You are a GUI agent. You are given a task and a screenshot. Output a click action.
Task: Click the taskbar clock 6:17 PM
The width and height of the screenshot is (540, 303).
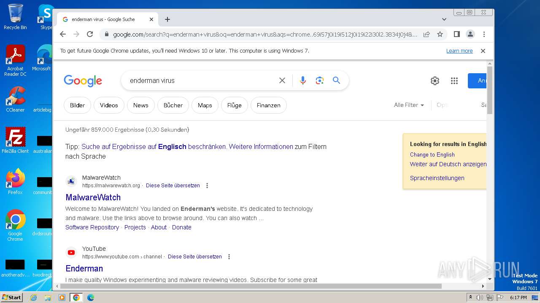pos(518,298)
